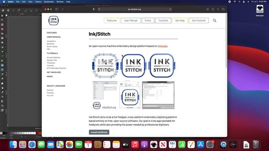Select the Rectangle tool in Inkscape toolbox

click(x=2, y=25)
